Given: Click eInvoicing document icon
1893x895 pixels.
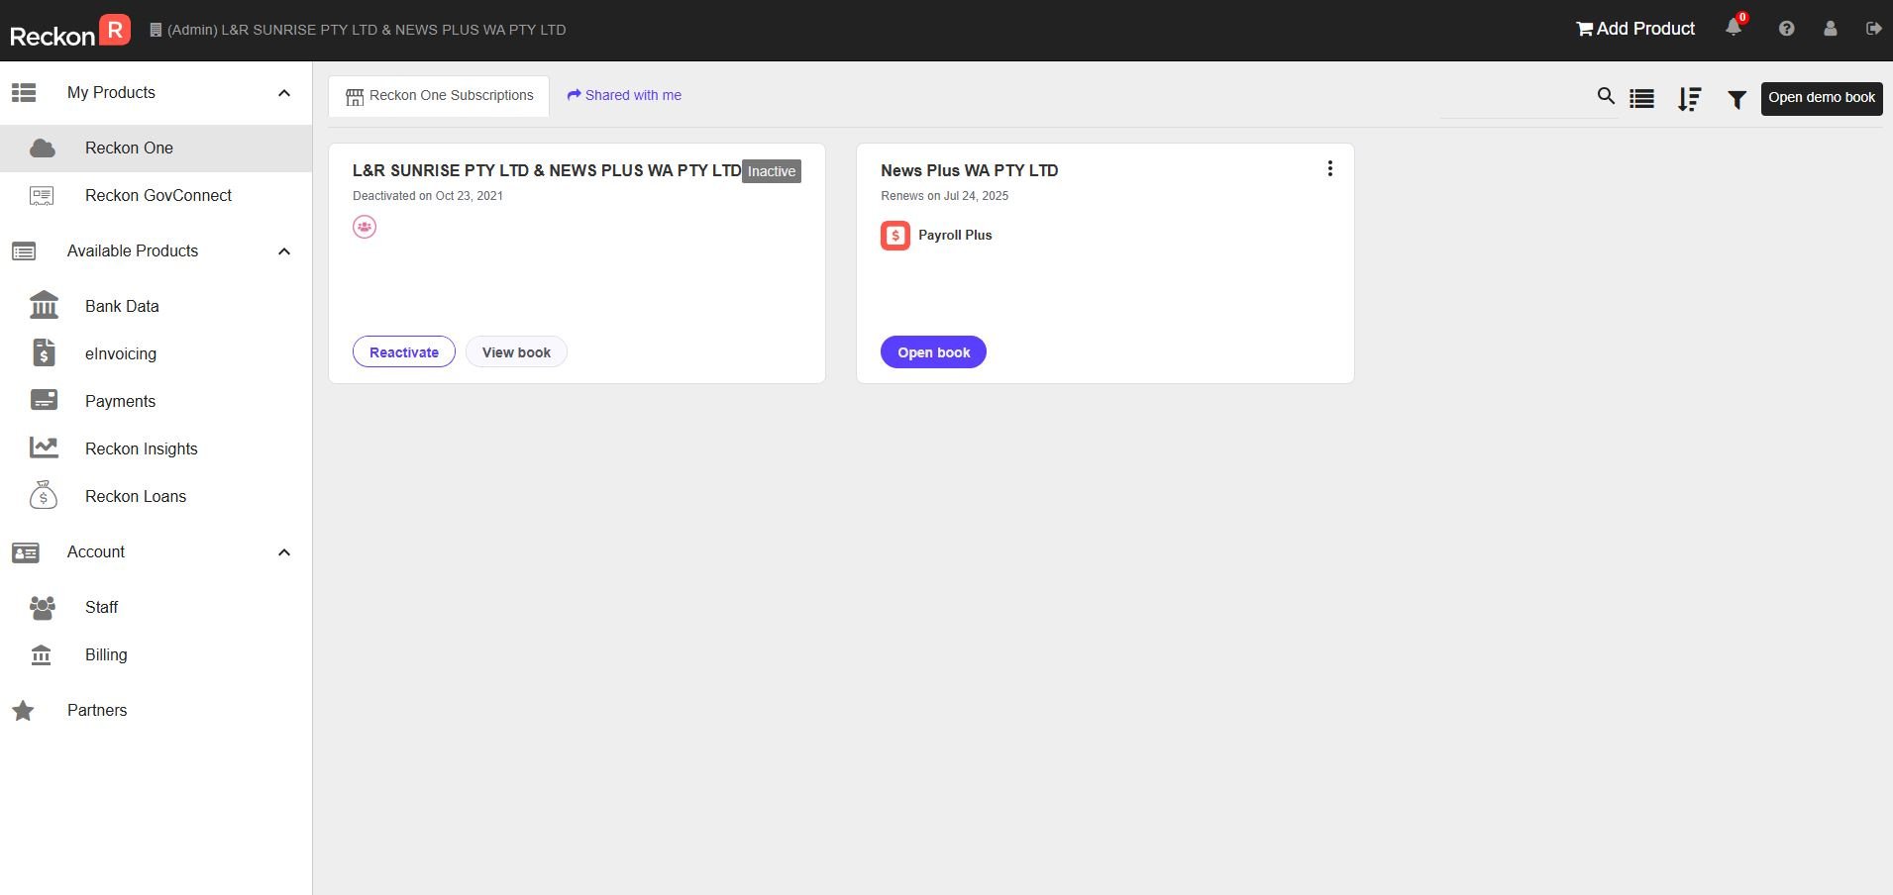Looking at the screenshot, I should coord(44,352).
